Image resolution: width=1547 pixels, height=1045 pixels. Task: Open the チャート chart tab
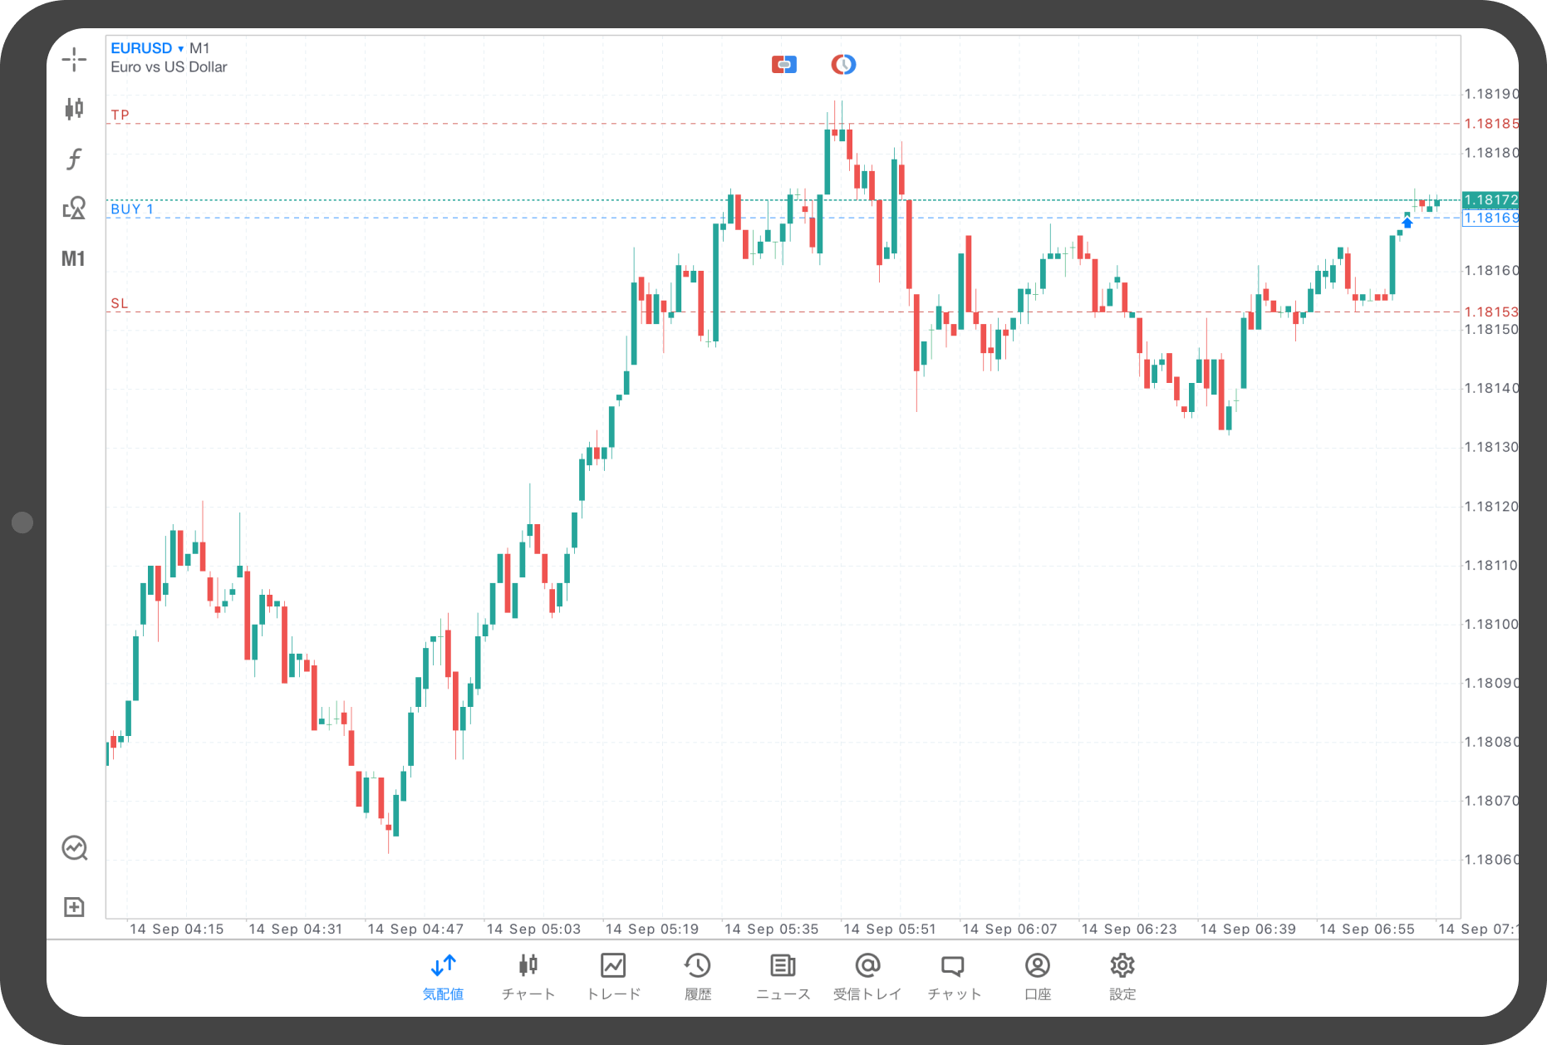point(528,977)
